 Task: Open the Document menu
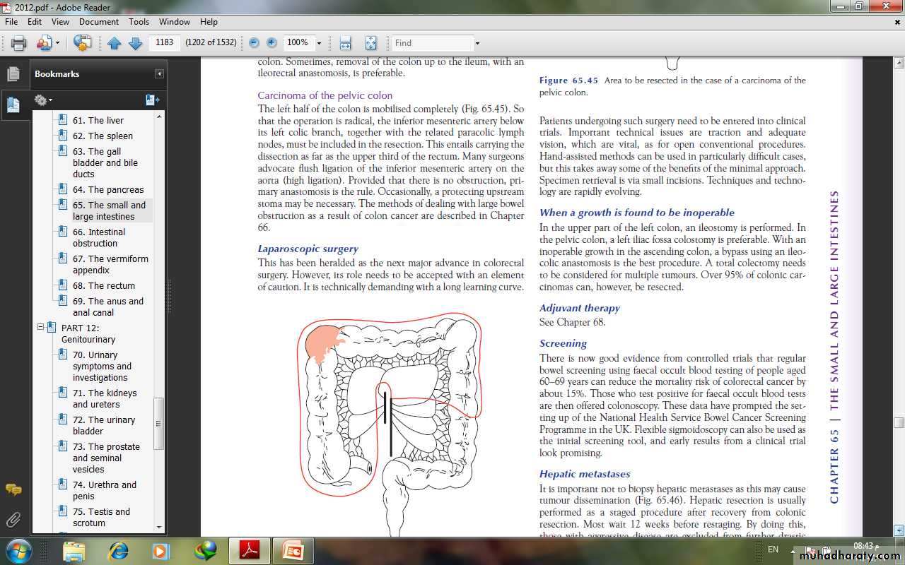pyautogui.click(x=99, y=22)
